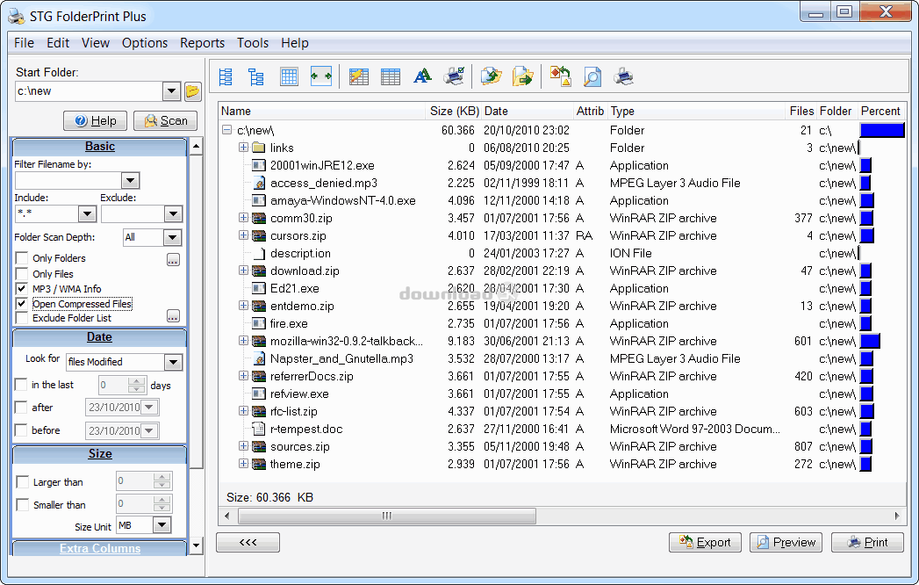Screen dimensions: 919x585
Task: Open the Start Folder dropdown
Action: (x=171, y=91)
